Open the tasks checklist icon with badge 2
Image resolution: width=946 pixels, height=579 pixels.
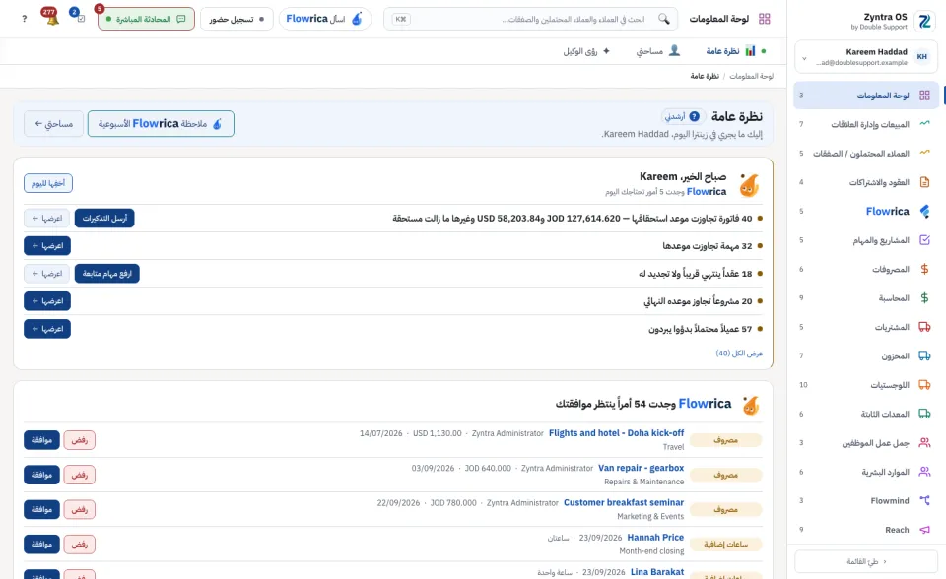[80, 18]
